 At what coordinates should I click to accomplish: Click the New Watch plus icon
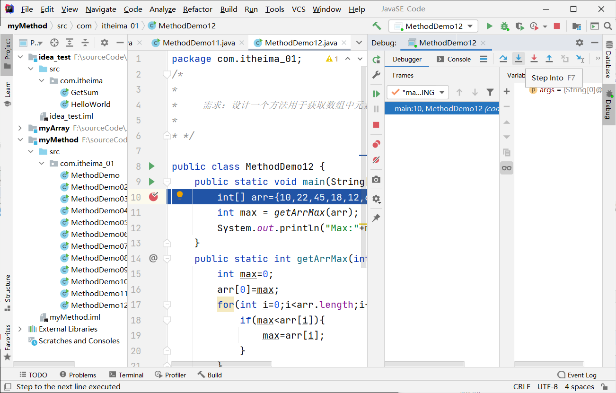tap(506, 91)
